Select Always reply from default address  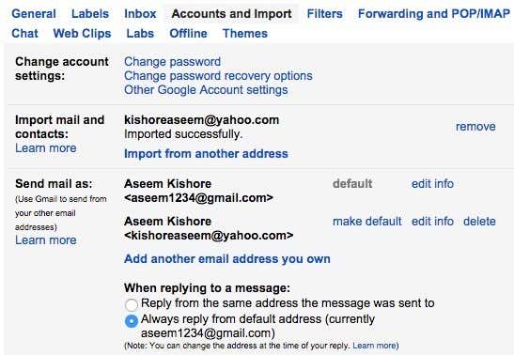pyautogui.click(x=132, y=321)
